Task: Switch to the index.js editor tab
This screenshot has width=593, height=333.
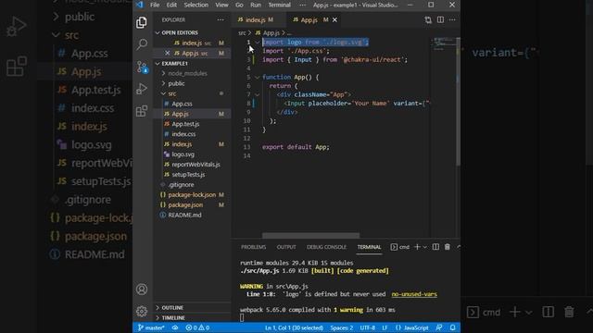Action: (256, 19)
